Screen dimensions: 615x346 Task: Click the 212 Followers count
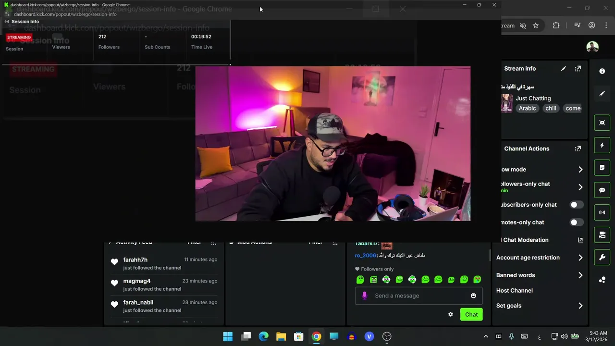coord(102,37)
